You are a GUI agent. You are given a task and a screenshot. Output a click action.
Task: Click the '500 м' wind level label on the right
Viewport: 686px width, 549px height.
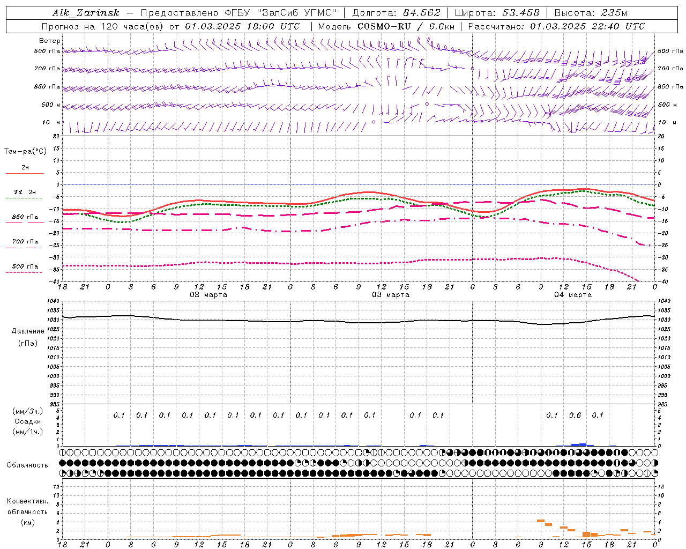pyautogui.click(x=667, y=105)
